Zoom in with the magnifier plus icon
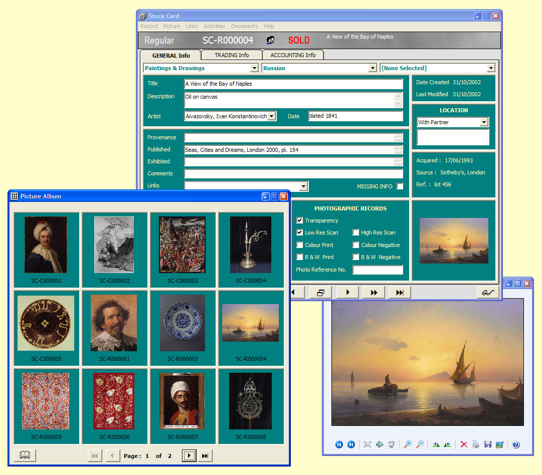The image size is (542, 475). tap(408, 444)
